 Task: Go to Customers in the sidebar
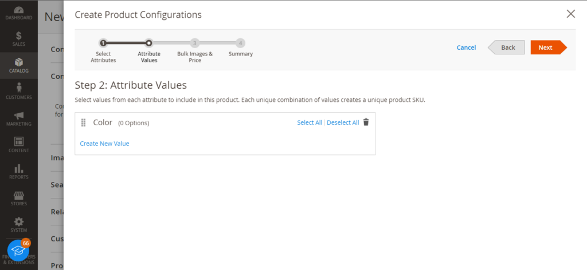click(19, 92)
